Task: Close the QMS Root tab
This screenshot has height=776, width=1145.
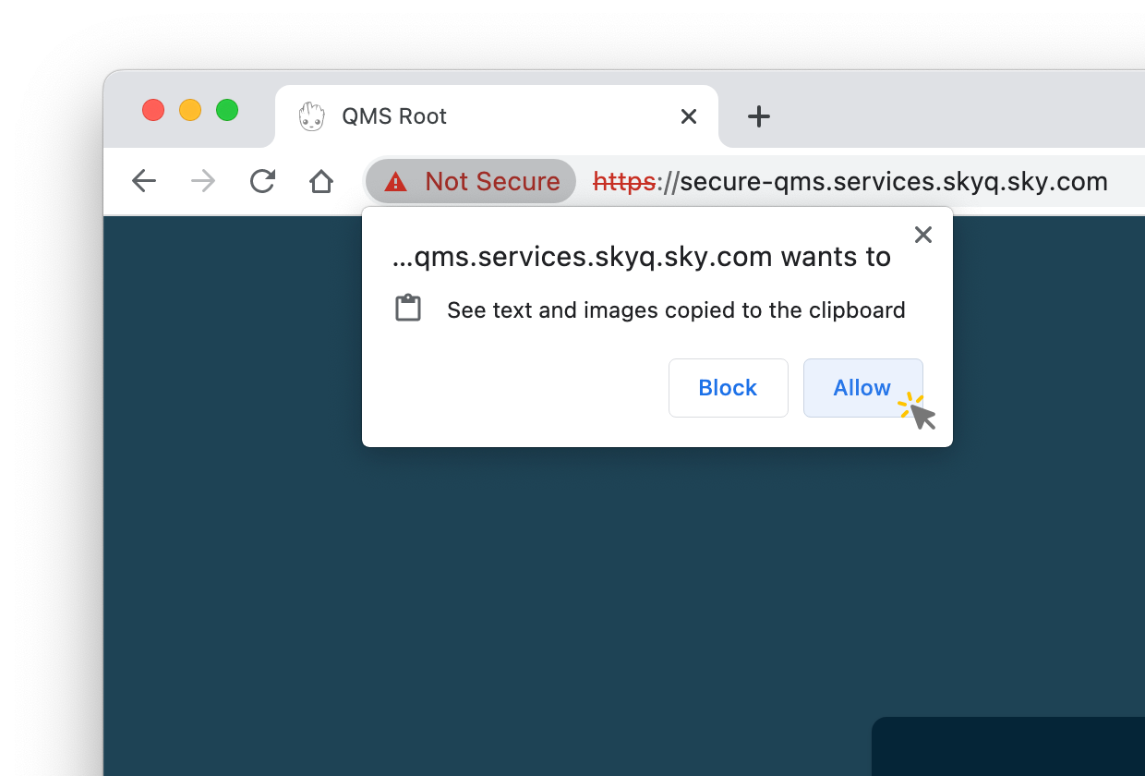Action: 688,116
